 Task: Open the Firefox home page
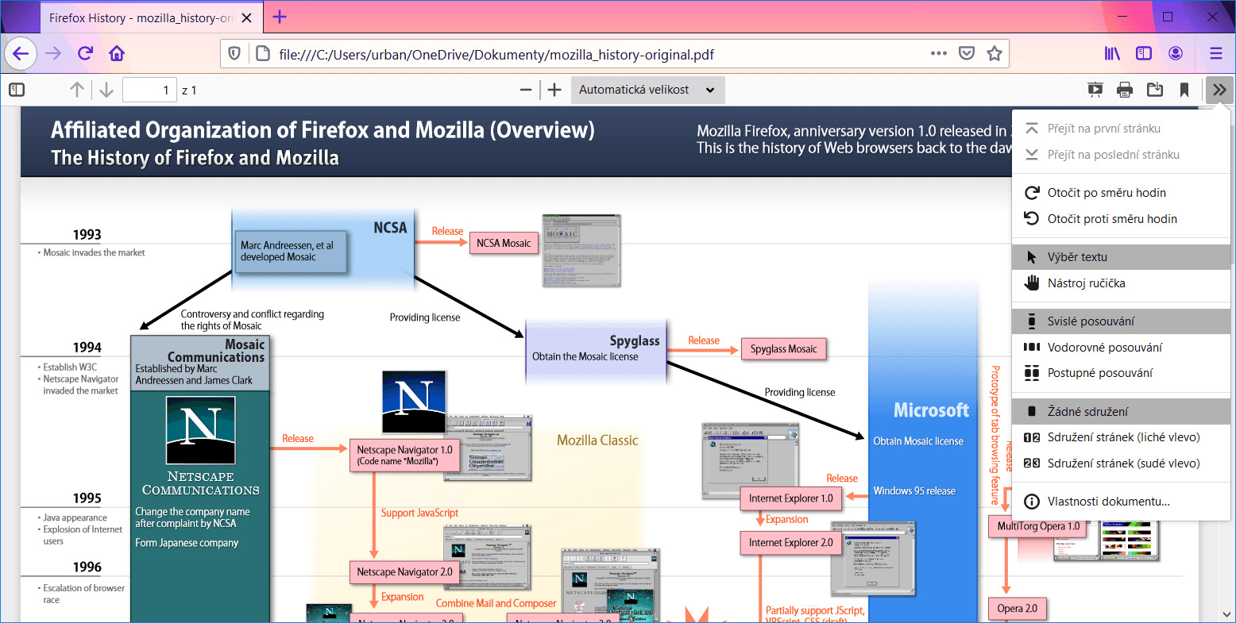[x=117, y=54]
